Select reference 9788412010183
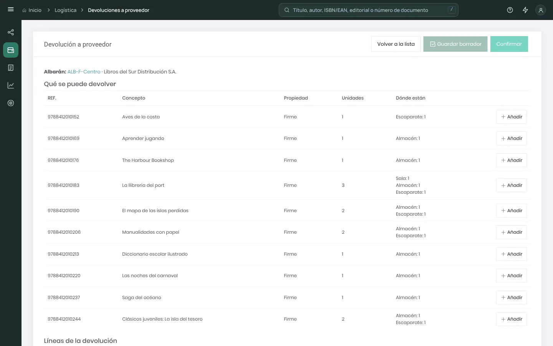 click(63, 185)
